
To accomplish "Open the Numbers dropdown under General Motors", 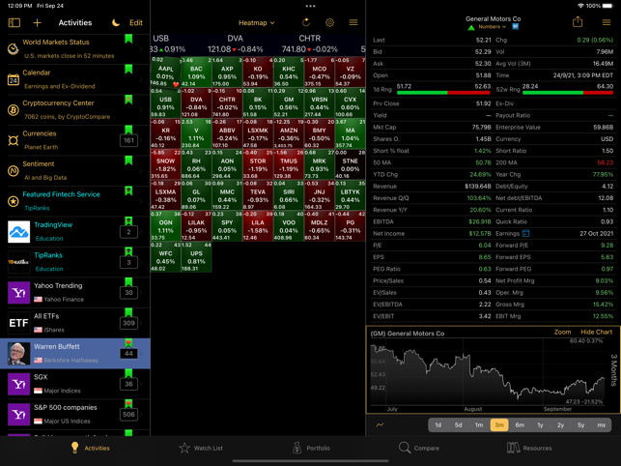I will pyautogui.click(x=492, y=27).
